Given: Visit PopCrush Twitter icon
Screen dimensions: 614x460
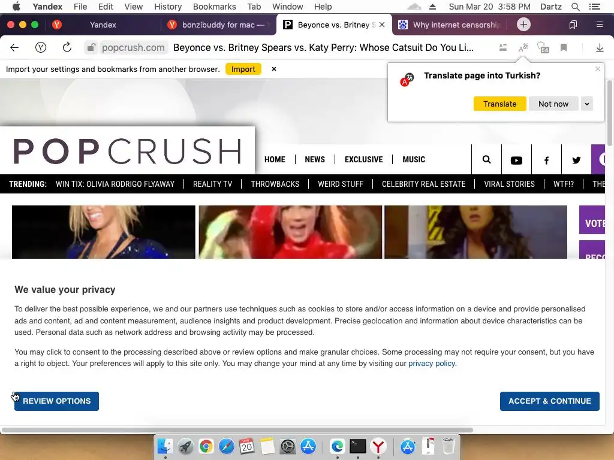Looking at the screenshot, I should (576, 160).
